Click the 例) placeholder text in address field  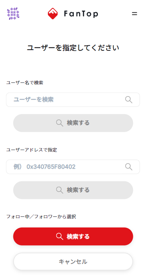pyautogui.click(x=18, y=167)
